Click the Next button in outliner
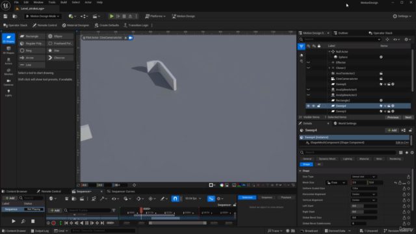The height and width of the screenshot is (234, 416). pos(408,117)
